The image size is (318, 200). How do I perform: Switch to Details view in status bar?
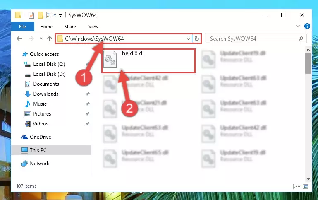pyautogui.click(x=296, y=186)
